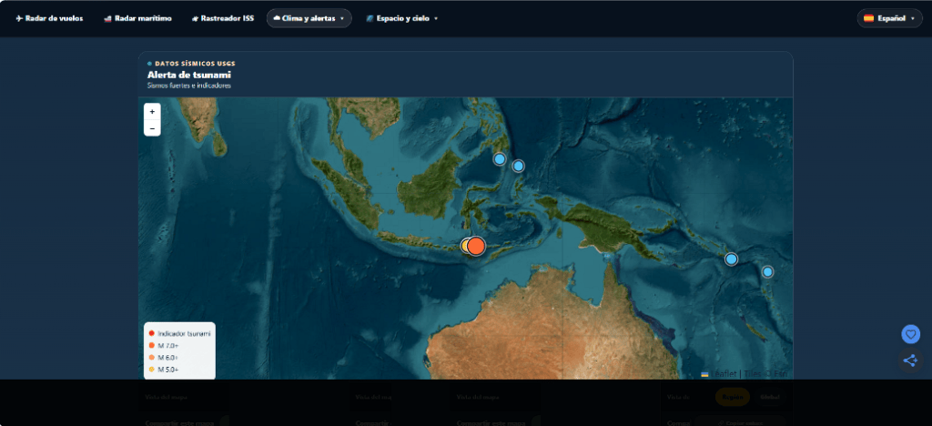Zoom in the map with plus button
The image size is (932, 426).
tap(152, 111)
